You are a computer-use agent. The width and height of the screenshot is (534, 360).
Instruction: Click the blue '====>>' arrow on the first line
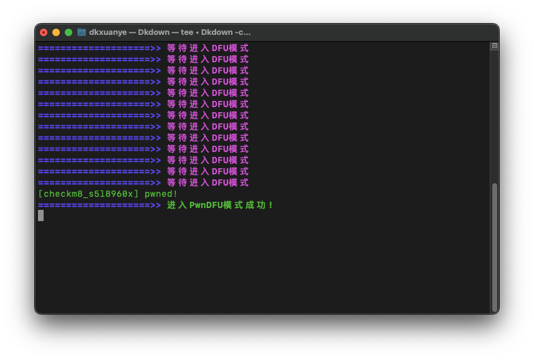click(99, 48)
